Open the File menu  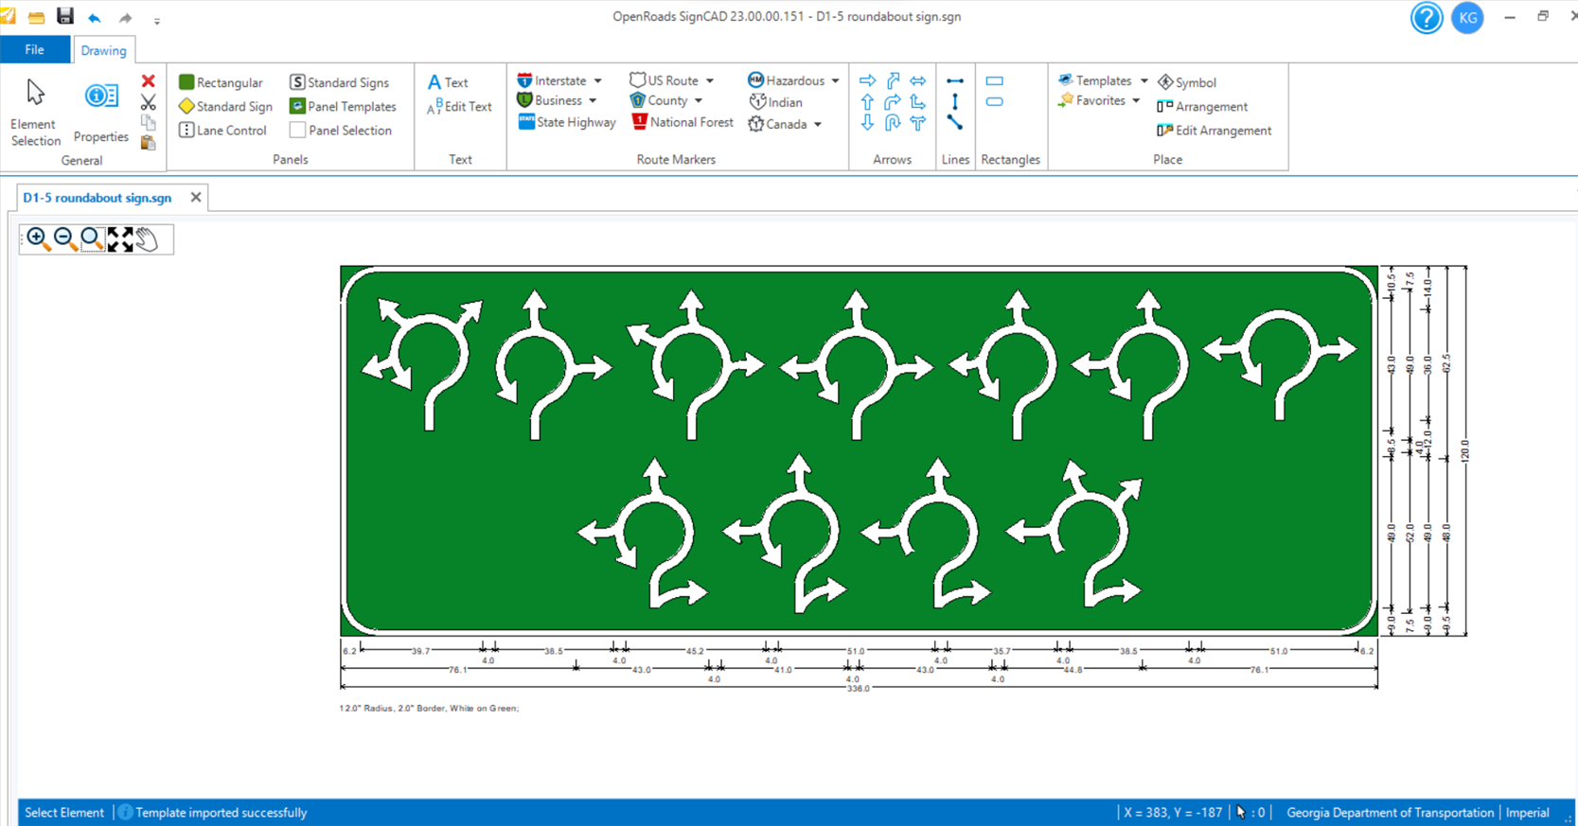[x=34, y=50]
